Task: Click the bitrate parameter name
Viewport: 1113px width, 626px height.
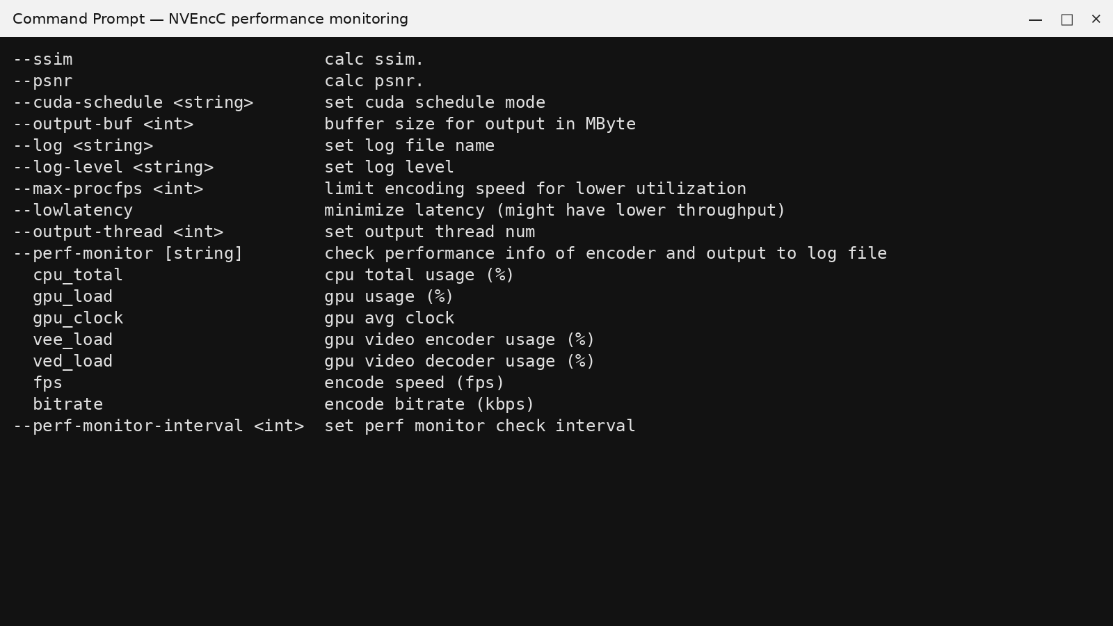Action: pyautogui.click(x=67, y=405)
